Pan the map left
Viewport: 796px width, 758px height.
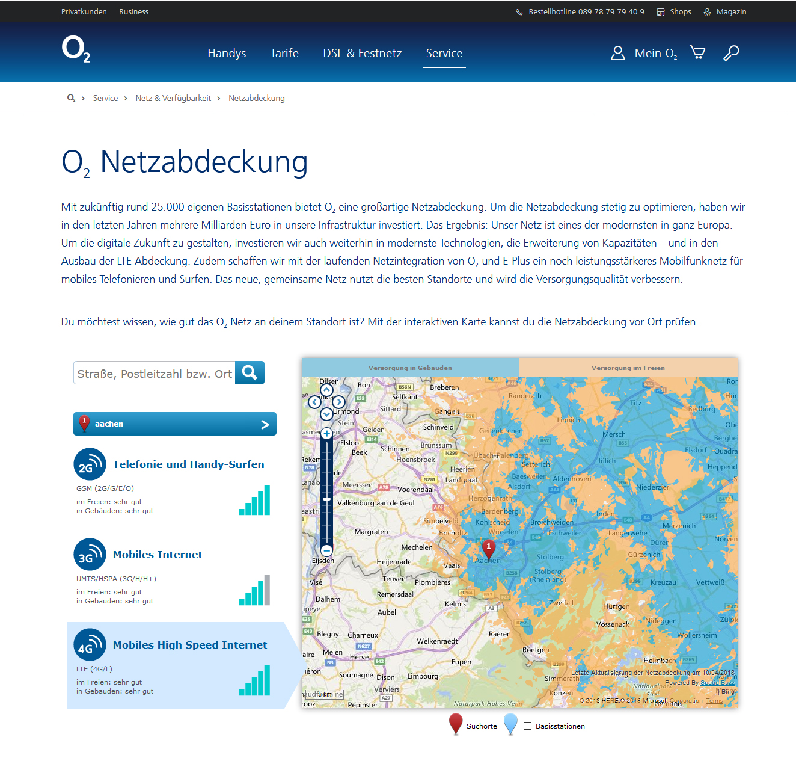pos(314,402)
